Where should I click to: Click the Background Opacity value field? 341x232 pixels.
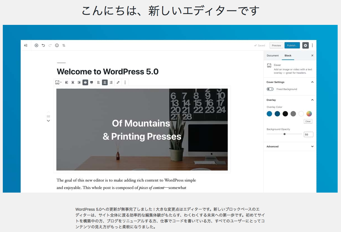pos(308,134)
